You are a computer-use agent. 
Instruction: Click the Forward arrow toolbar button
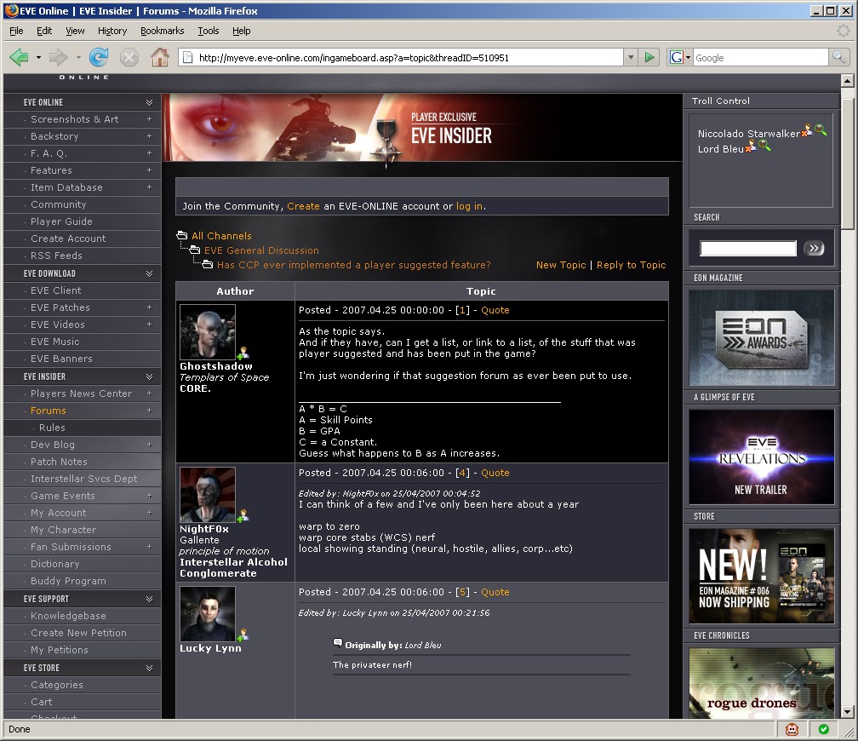tap(58, 57)
